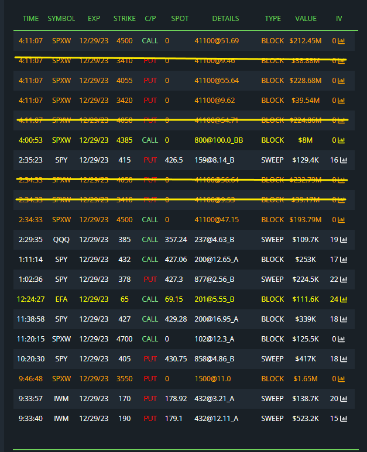Select the 102@12.3_A details cell

coord(214,339)
